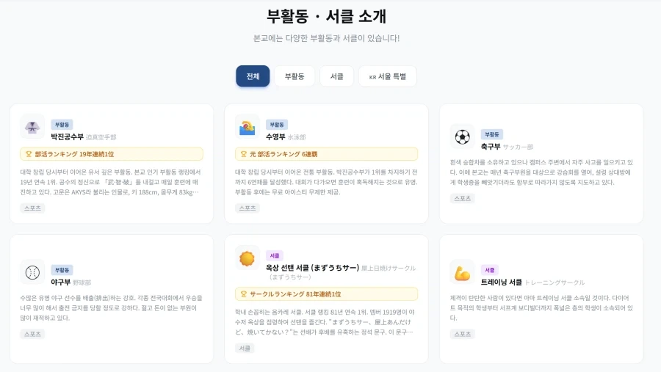Click the sun icon of 옥상 선탠 서클
This screenshot has width=661, height=372.
[247, 258]
